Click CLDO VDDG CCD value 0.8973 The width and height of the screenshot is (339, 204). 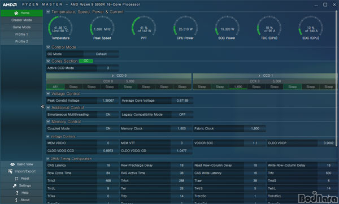pyautogui.click(x=108, y=151)
